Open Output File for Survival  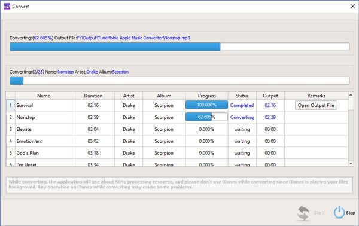(316, 105)
